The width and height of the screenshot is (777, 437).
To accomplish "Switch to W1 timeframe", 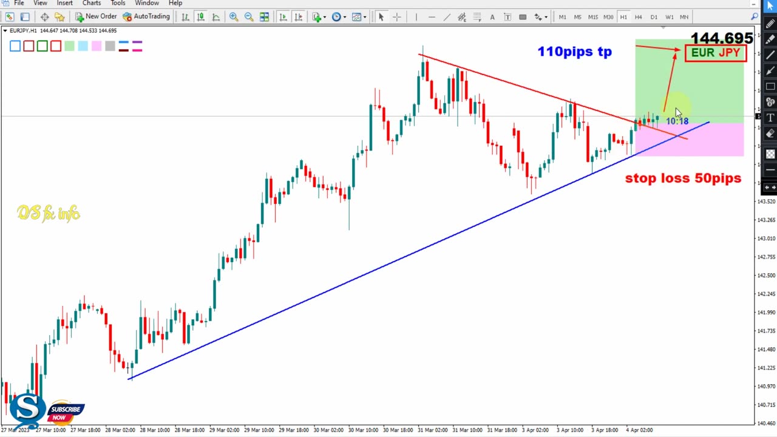I will 669,17.
